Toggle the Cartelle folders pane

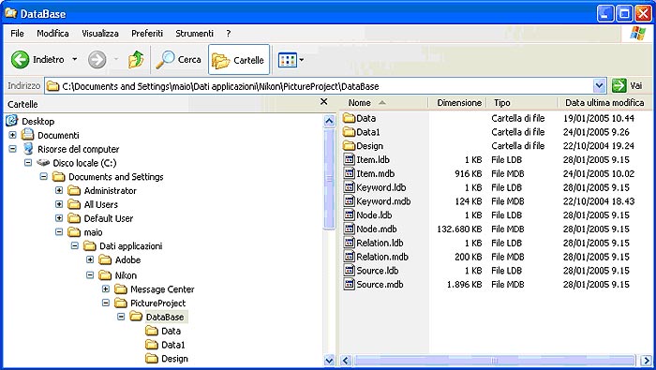(x=238, y=60)
